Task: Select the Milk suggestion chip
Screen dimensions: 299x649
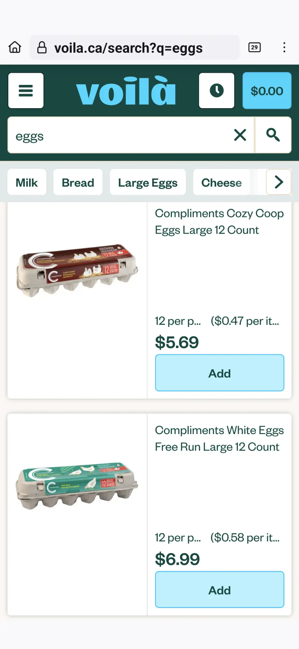Action: pyautogui.click(x=27, y=182)
